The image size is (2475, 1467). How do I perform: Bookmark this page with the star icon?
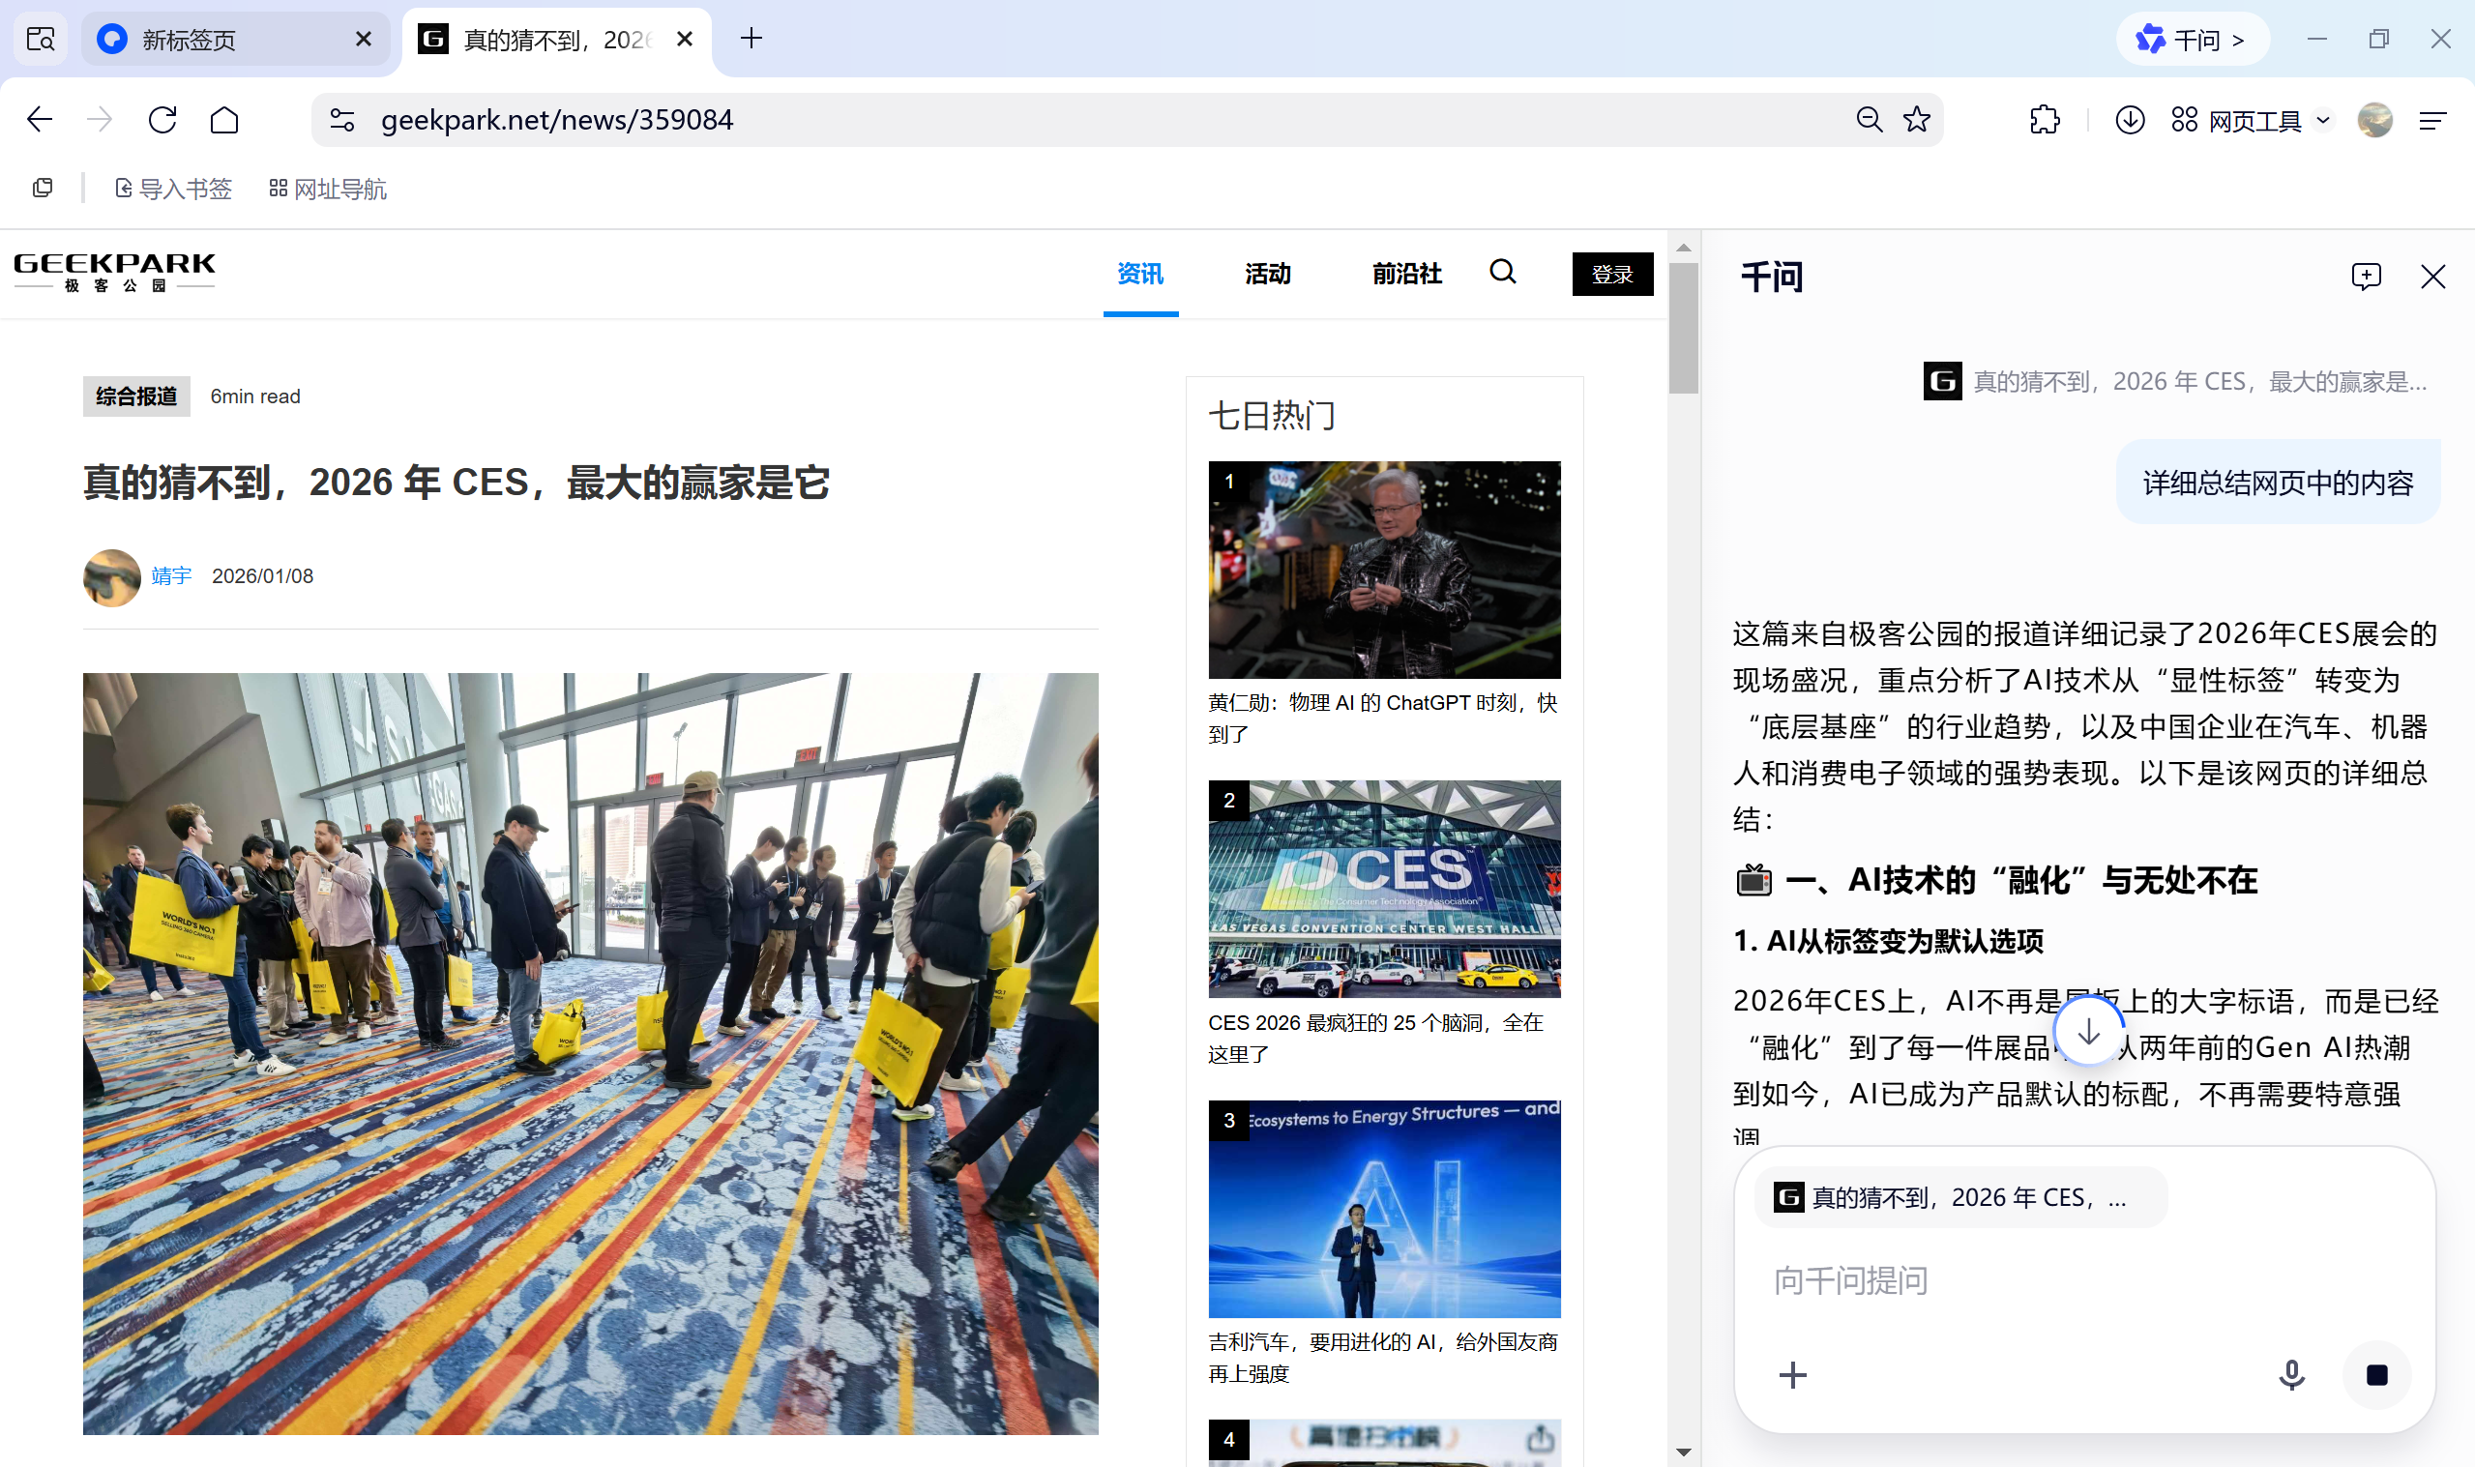coord(1917,119)
